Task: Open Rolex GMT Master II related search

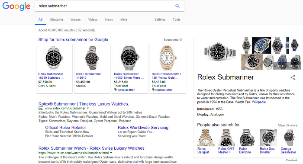Action: click(x=226, y=151)
